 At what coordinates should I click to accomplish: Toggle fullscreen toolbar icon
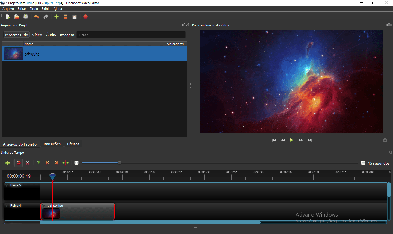pyautogui.click(x=75, y=17)
